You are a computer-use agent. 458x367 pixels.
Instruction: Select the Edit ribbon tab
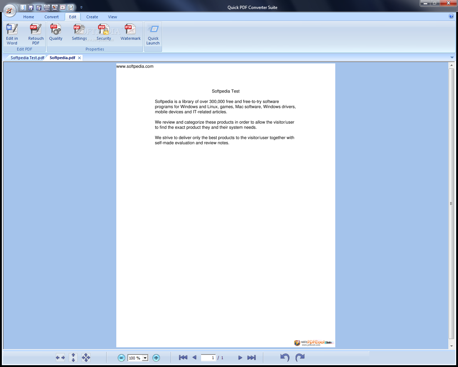coord(73,17)
